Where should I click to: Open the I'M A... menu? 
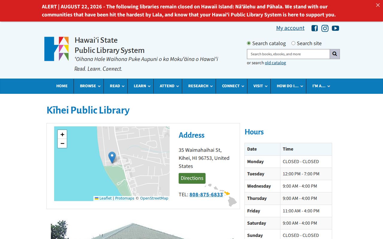320,86
